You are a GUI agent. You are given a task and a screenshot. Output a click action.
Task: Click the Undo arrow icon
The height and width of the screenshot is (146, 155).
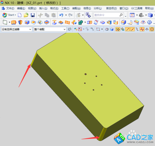click(61, 15)
